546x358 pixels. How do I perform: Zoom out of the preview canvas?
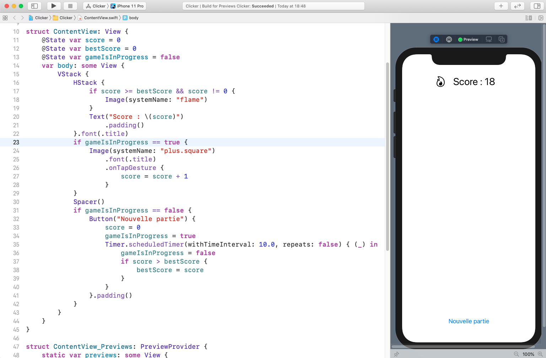pyautogui.click(x=517, y=354)
